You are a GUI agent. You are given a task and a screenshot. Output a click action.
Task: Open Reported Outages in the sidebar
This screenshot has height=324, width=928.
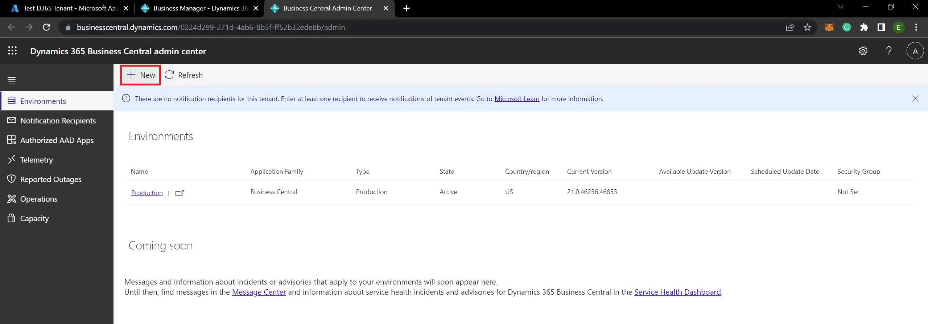[x=57, y=179]
